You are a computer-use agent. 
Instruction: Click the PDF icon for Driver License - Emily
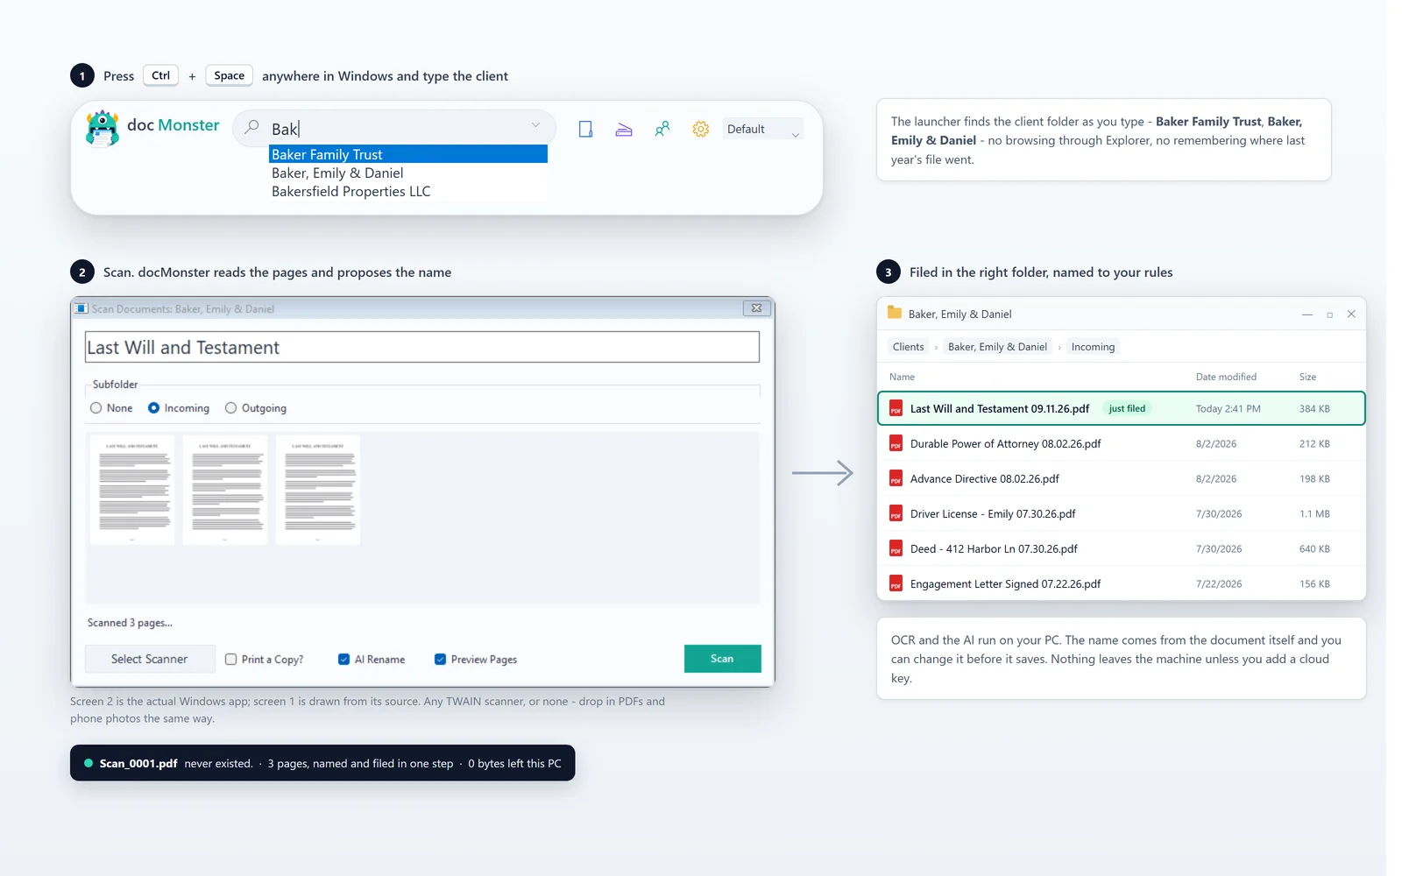pyautogui.click(x=896, y=513)
